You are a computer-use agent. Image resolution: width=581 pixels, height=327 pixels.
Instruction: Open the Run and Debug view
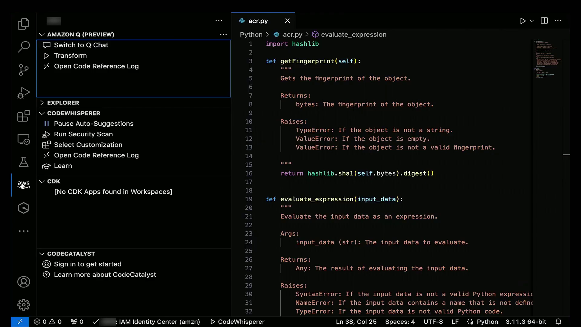pyautogui.click(x=23, y=93)
